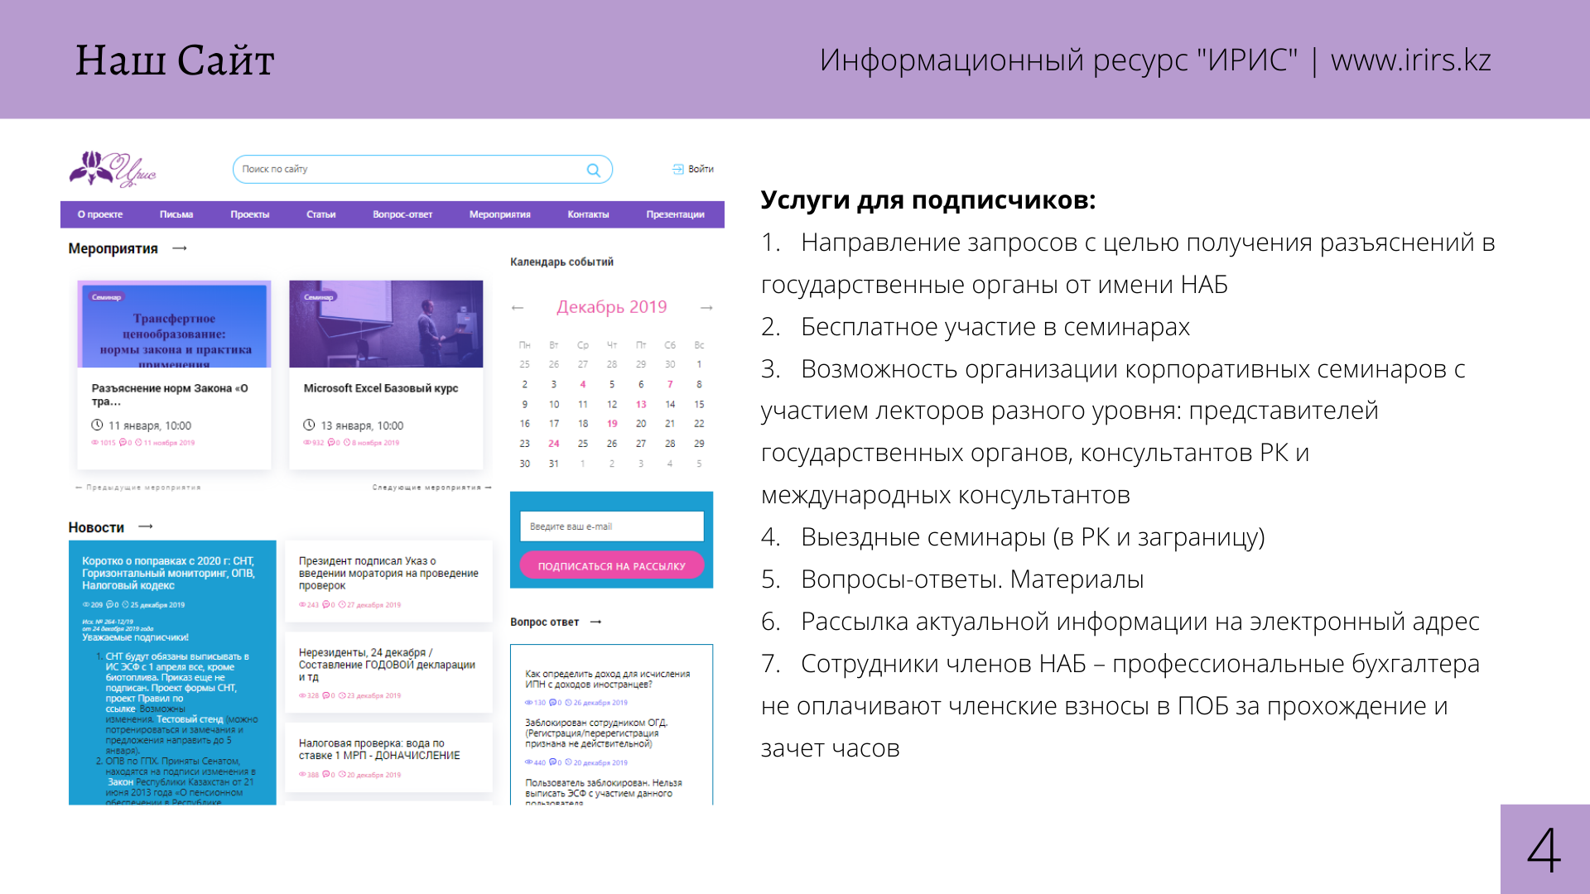
Task: Open the Microsoft Excel course thumbnail
Action: (x=386, y=324)
